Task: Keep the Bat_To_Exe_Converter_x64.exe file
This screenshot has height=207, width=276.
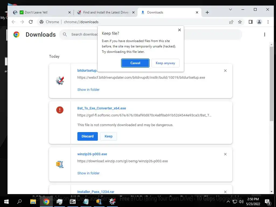Action: point(108,136)
